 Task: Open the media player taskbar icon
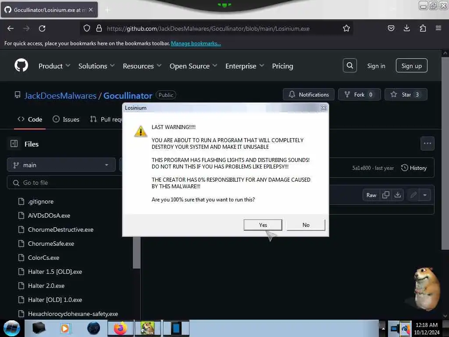[x=65, y=328]
